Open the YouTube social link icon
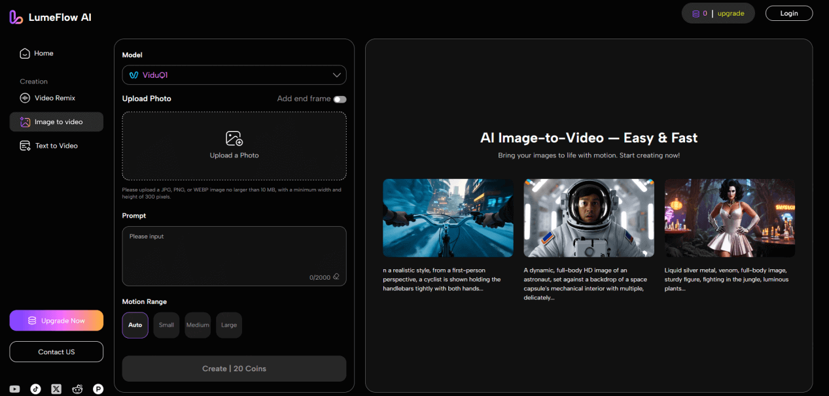This screenshot has width=829, height=396. (x=14, y=389)
